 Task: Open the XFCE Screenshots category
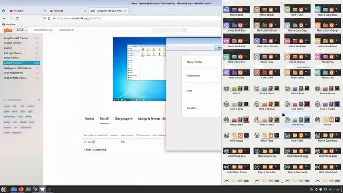[x=13, y=73]
